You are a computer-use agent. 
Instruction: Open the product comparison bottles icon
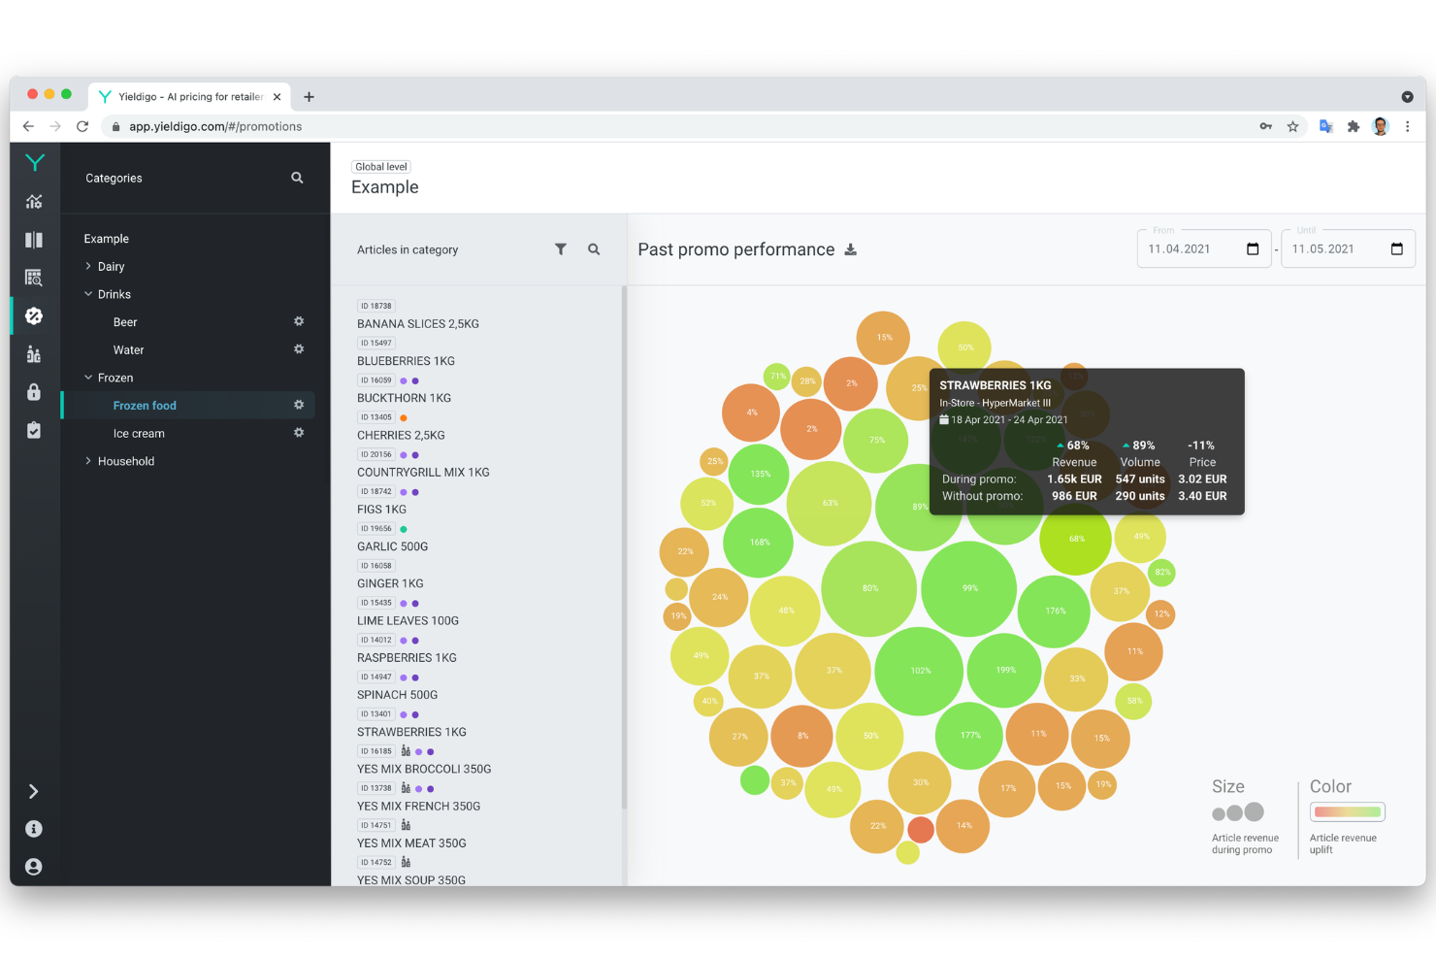(34, 354)
